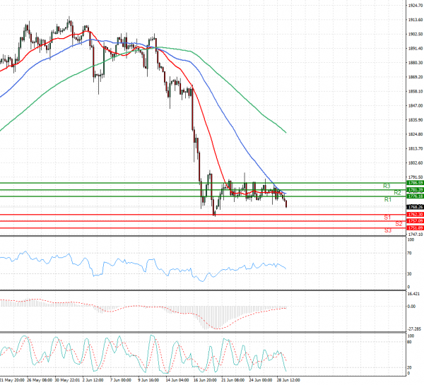Click the 30 May 22:01 date label
This screenshot has width=424, height=385.
[x=68, y=380]
